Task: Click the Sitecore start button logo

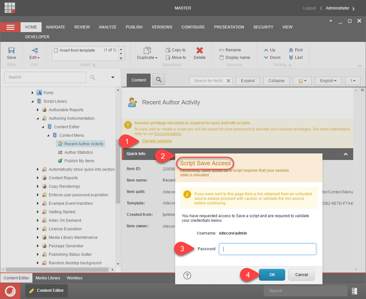Action: [10, 291]
